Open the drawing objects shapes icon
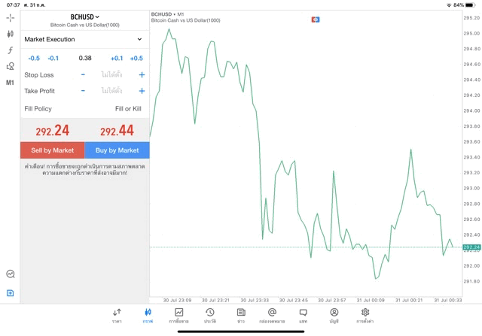Viewport: 482px width, 336px height. click(x=10, y=66)
